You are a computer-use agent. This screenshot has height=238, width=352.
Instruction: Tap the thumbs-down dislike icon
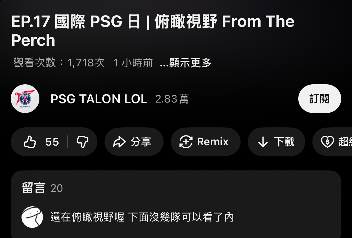coord(82,142)
